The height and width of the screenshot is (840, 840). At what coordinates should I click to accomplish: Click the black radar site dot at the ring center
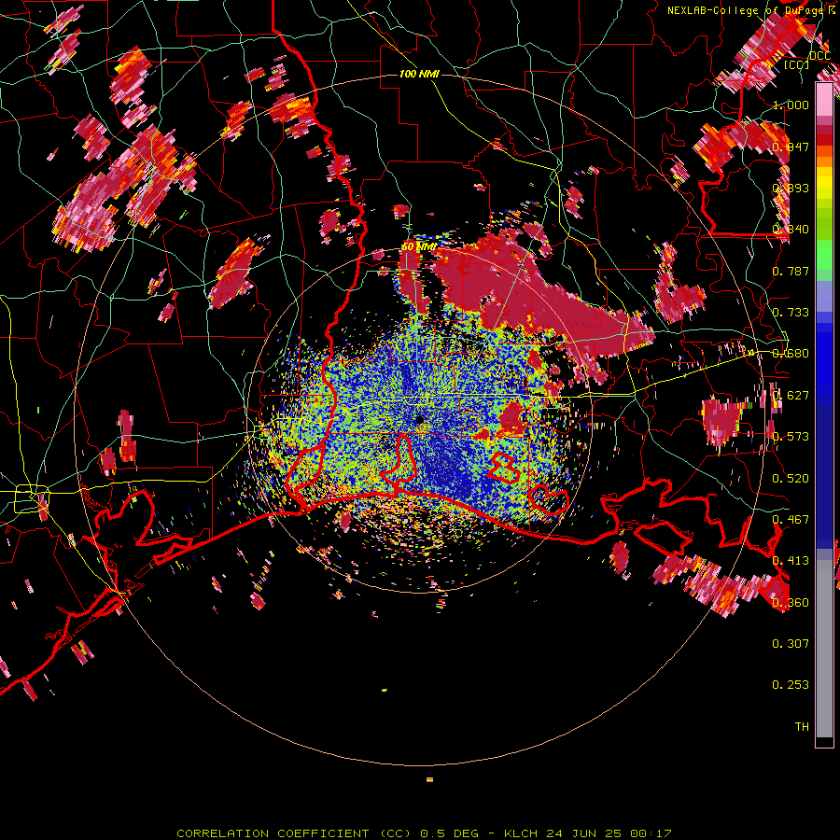coord(419,419)
